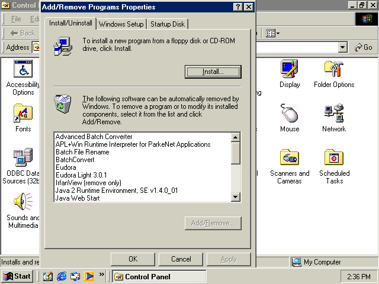The image size is (379, 284).
Task: Open the ODBC Data Sources icon
Action: (23, 157)
